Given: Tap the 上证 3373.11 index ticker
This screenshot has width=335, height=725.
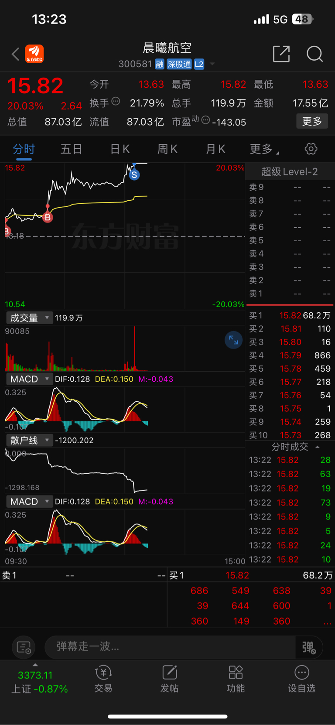Looking at the screenshot, I should pyautogui.click(x=39, y=682).
